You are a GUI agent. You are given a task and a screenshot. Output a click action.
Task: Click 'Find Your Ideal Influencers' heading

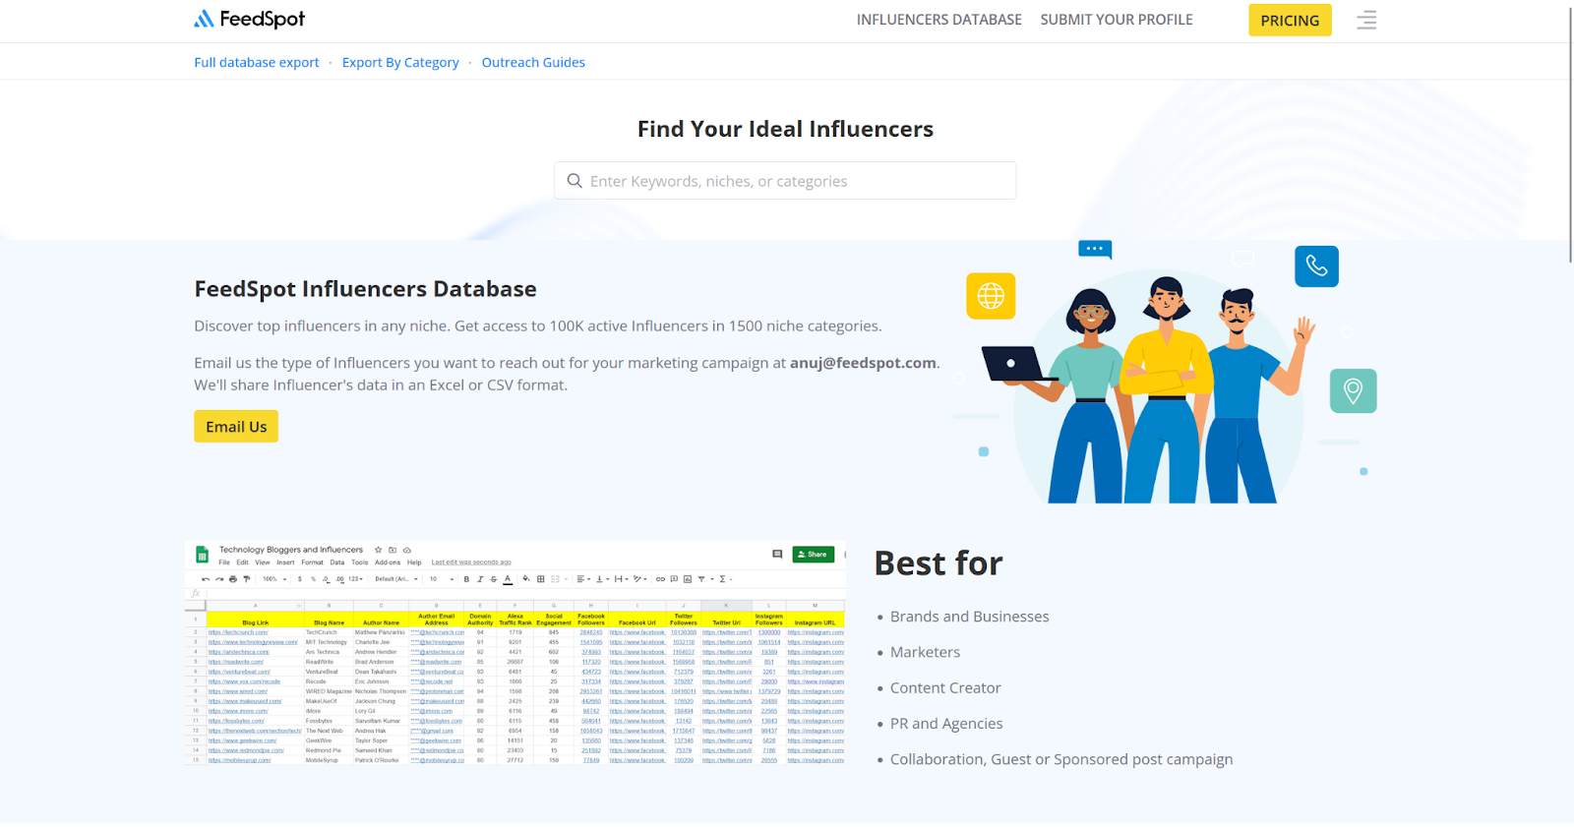(785, 129)
